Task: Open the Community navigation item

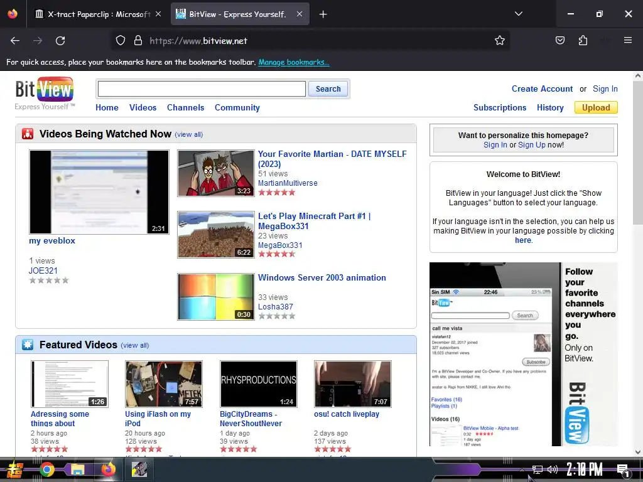Action: click(237, 107)
